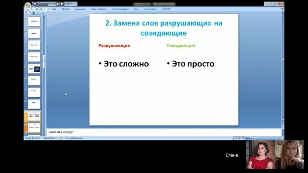The height and width of the screenshot is (173, 308).
Task: Open the Рецензирование ribbon tab
Action: (x=120, y=9)
